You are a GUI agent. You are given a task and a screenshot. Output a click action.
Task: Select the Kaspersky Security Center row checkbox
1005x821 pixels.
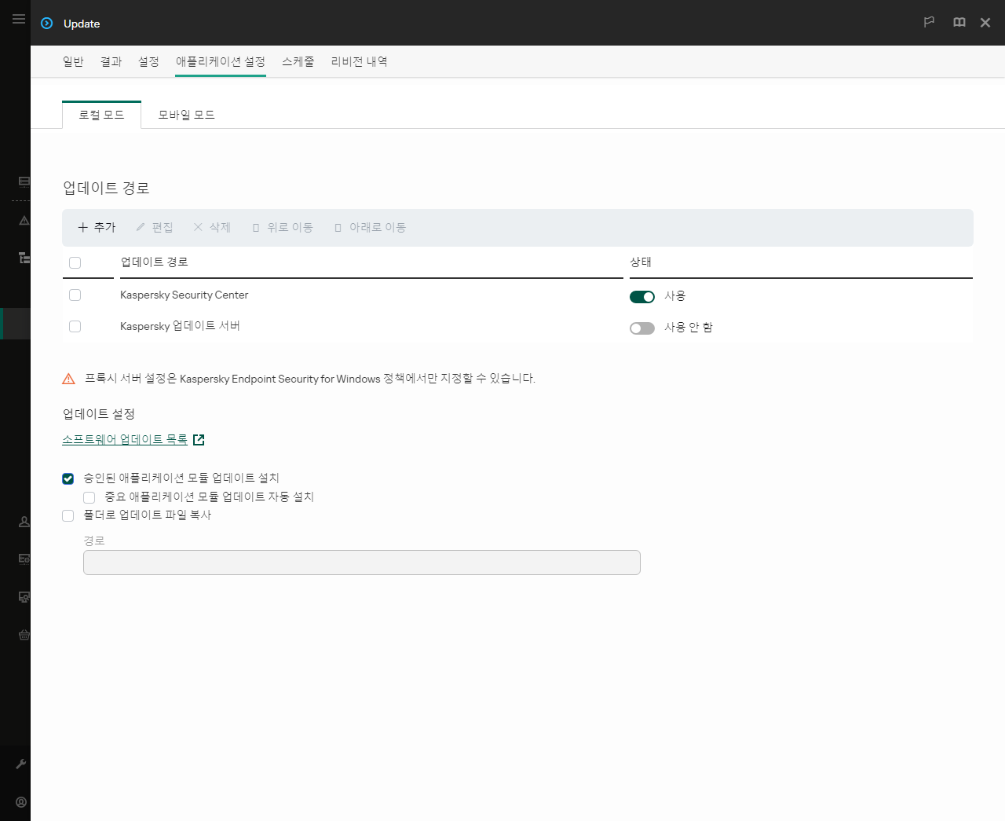(x=75, y=295)
